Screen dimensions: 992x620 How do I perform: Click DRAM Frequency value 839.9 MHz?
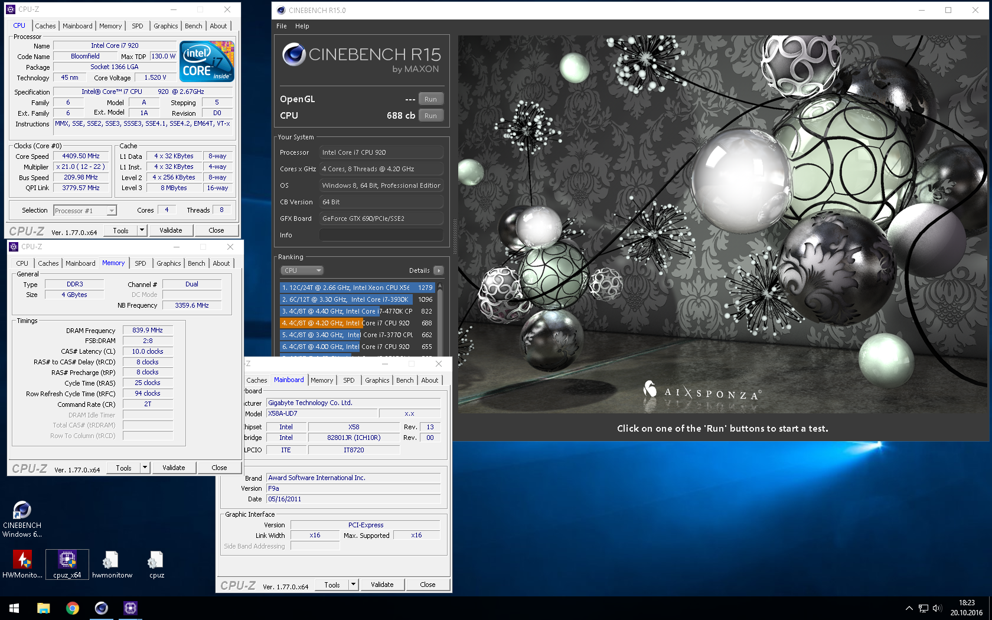click(148, 330)
